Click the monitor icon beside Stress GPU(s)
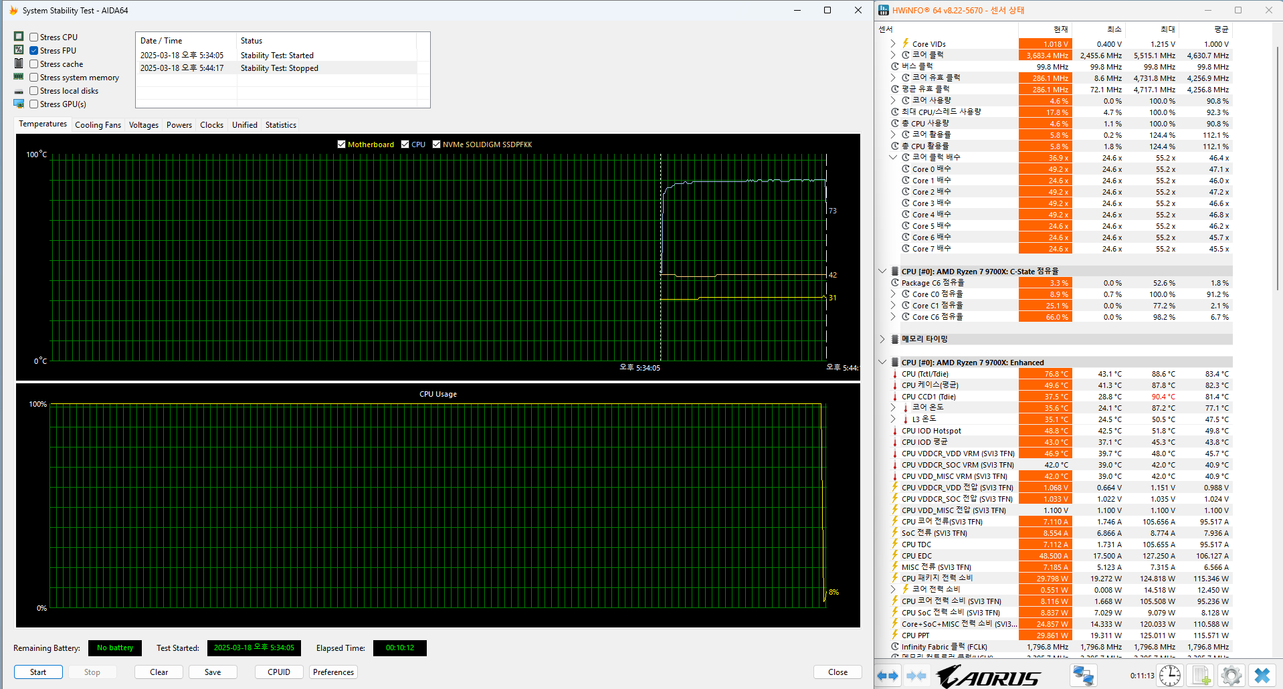The image size is (1283, 689). 19,104
